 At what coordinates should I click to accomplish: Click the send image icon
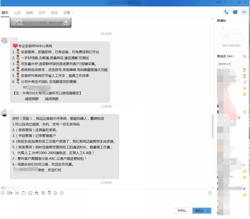tap(30, 193)
